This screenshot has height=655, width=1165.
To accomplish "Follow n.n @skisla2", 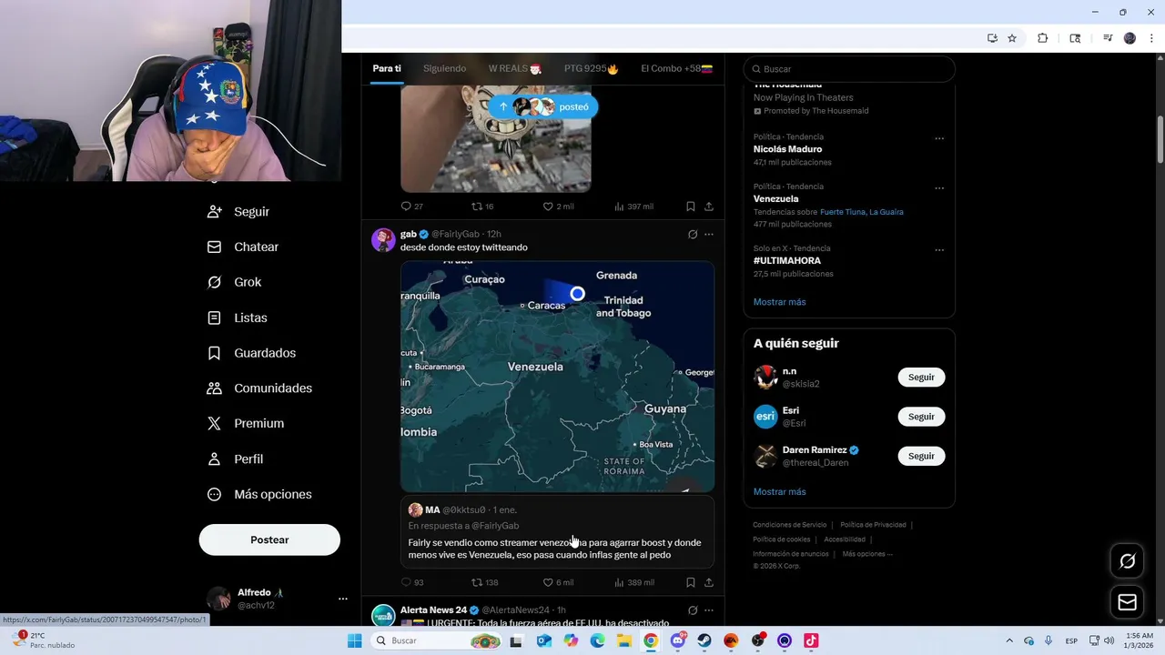I will pyautogui.click(x=921, y=377).
